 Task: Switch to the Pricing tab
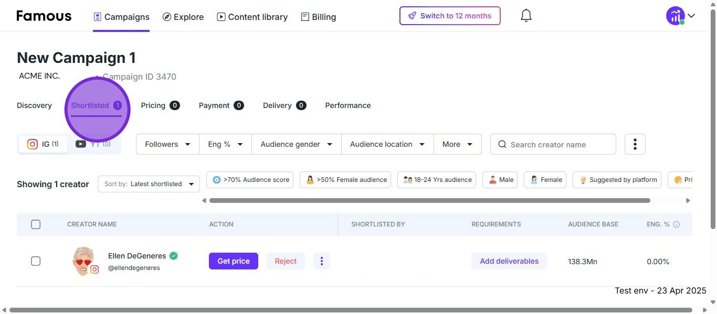[x=160, y=105]
